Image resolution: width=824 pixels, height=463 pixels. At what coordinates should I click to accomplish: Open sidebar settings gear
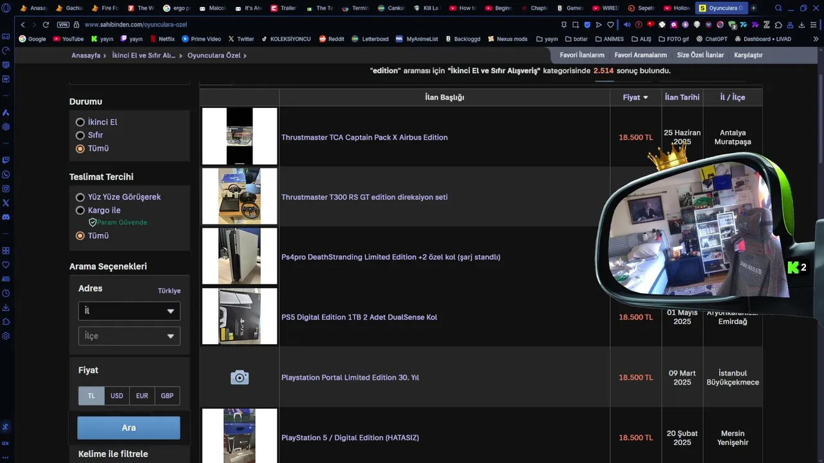pyautogui.click(x=6, y=336)
